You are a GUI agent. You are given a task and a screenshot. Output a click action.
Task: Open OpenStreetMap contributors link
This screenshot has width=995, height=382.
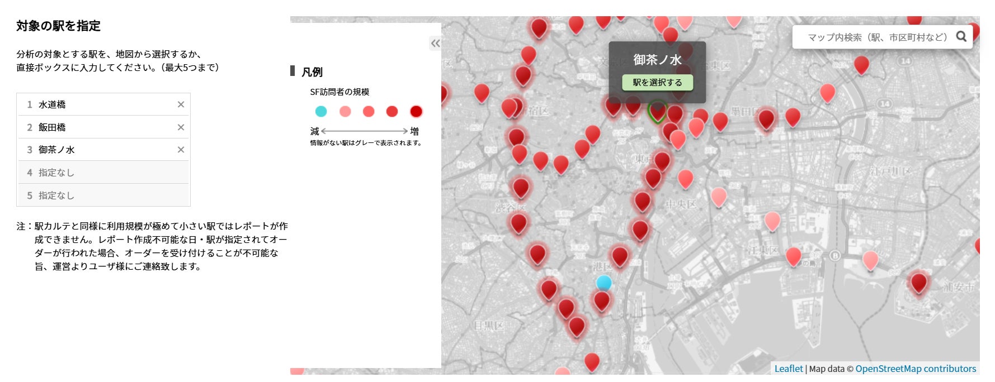click(916, 369)
